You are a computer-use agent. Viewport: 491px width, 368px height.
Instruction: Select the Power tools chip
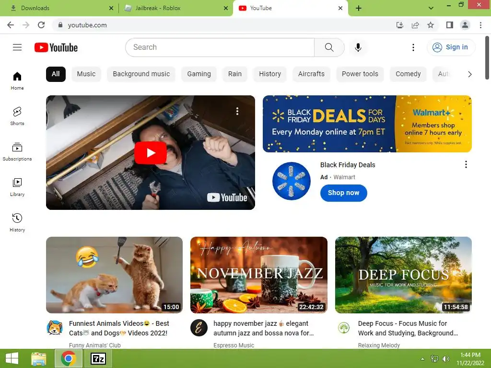tap(360, 74)
